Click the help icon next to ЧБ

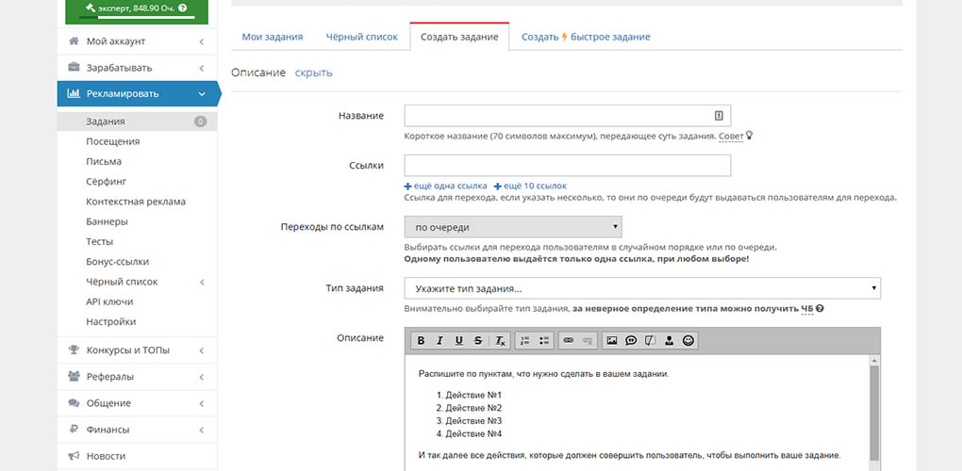coord(820,309)
